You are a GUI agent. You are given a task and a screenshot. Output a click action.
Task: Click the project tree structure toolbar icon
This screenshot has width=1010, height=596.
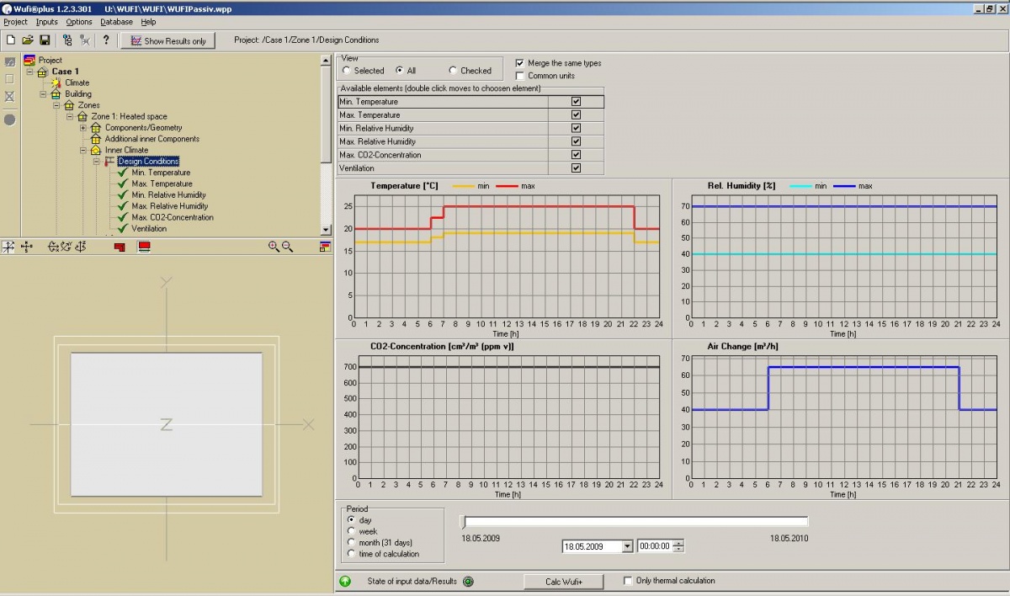pos(67,40)
